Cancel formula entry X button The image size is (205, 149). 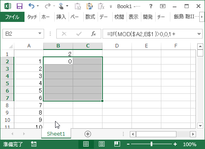click(x=64, y=34)
